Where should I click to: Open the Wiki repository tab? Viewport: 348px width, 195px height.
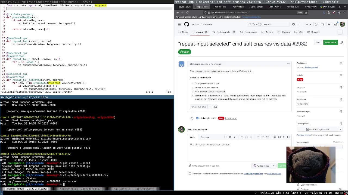click(x=299, y=32)
